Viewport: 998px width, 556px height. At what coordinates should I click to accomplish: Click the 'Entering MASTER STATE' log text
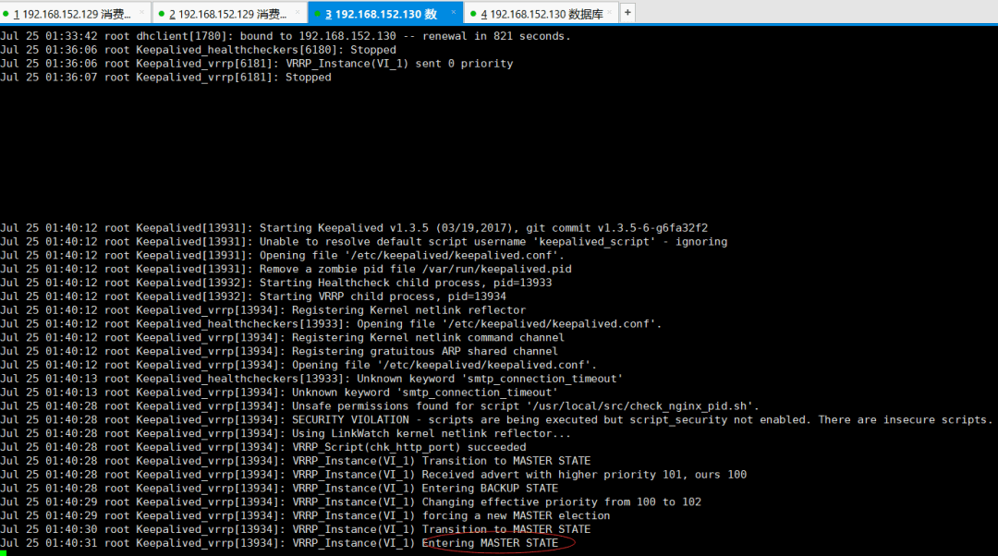[490, 543]
